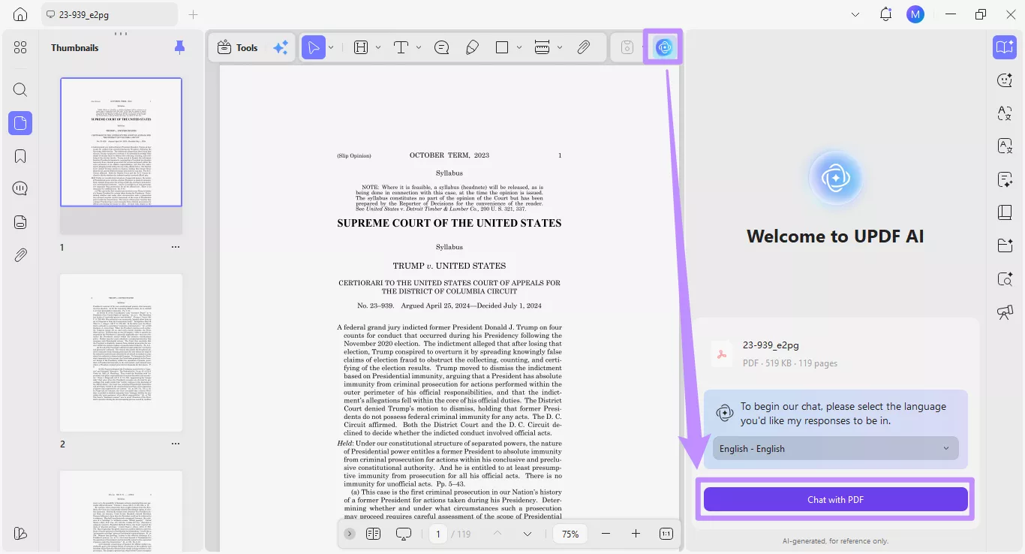1025x554 pixels.
Task: Open the Tools menu
Action: click(x=237, y=47)
